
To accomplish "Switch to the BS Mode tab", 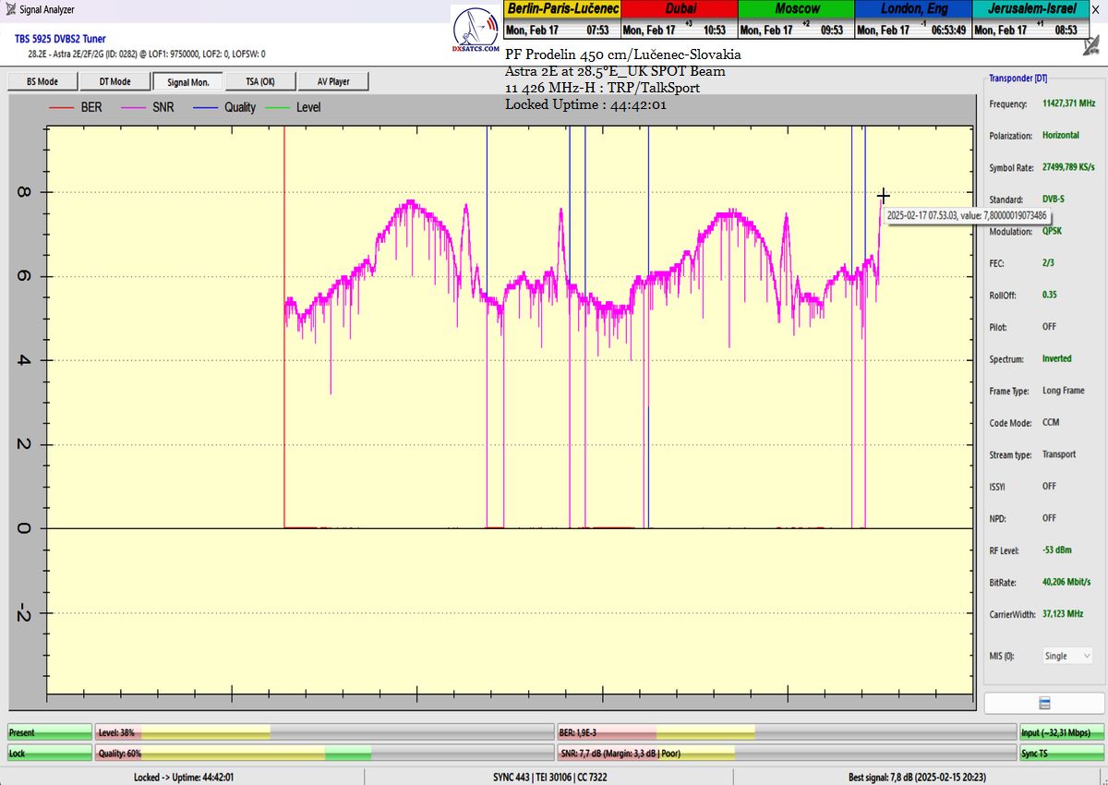I will pyautogui.click(x=42, y=81).
